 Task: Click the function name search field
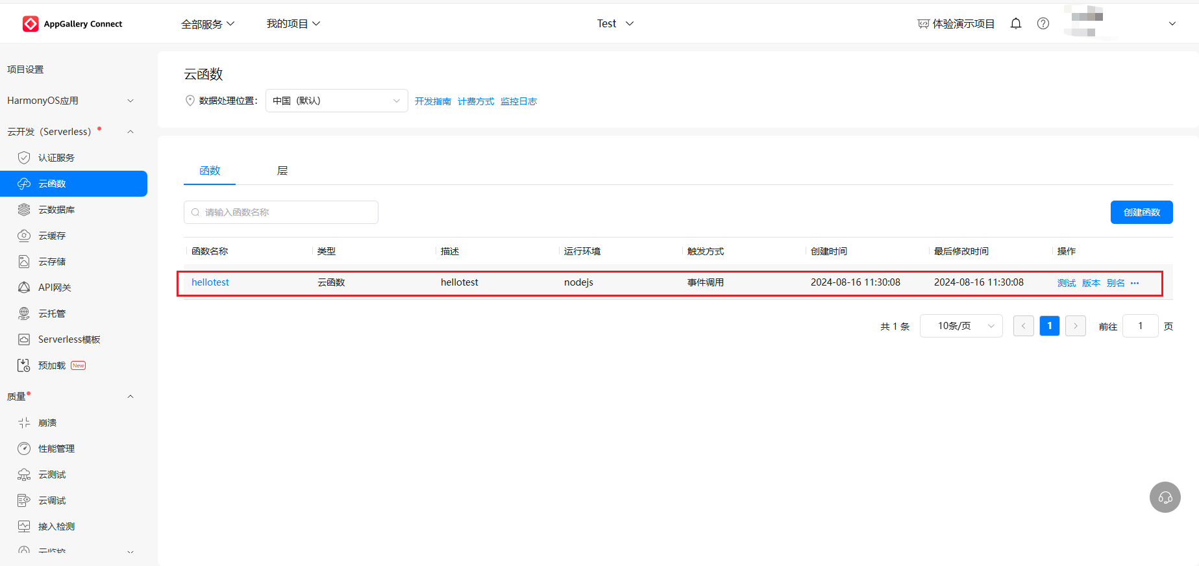click(x=281, y=212)
